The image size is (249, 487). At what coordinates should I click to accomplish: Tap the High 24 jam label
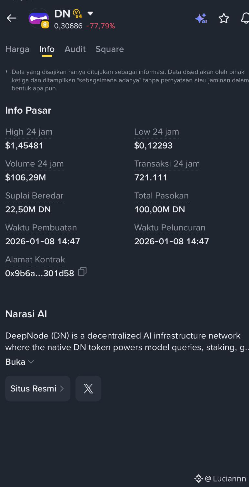29,132
